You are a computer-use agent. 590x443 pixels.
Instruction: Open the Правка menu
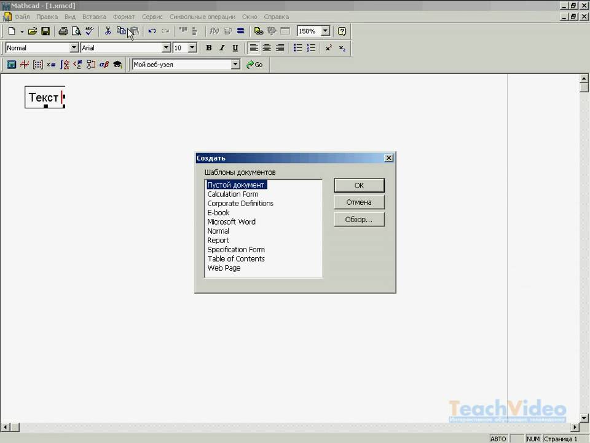point(47,17)
